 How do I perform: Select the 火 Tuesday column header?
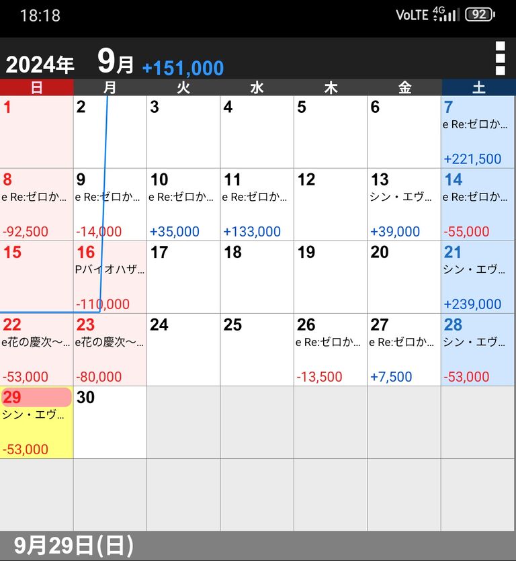click(x=183, y=87)
